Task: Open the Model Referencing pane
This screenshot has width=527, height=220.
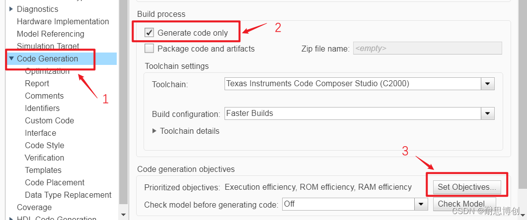Action: click(x=50, y=34)
